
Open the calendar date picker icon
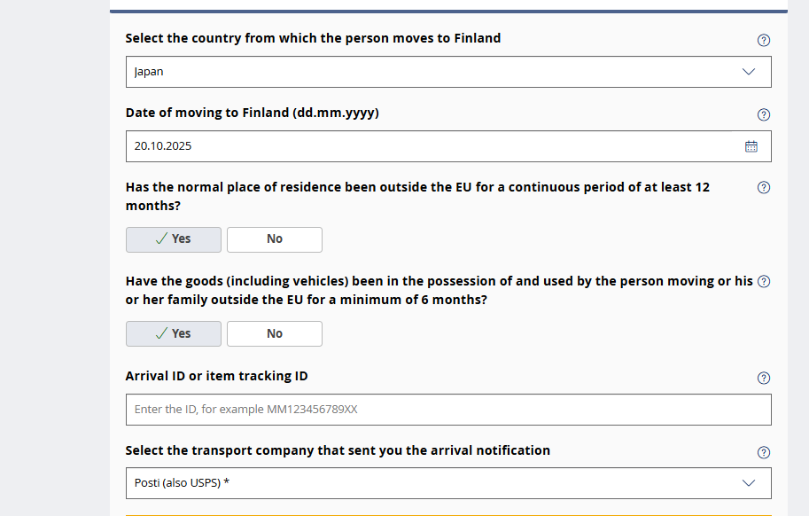[x=751, y=146]
